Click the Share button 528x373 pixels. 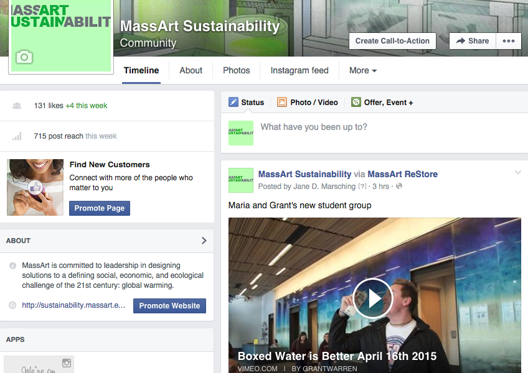[473, 41]
